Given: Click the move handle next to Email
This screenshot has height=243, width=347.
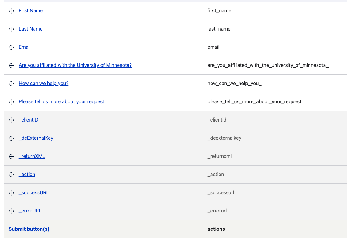Looking at the screenshot, I should (x=11, y=47).
